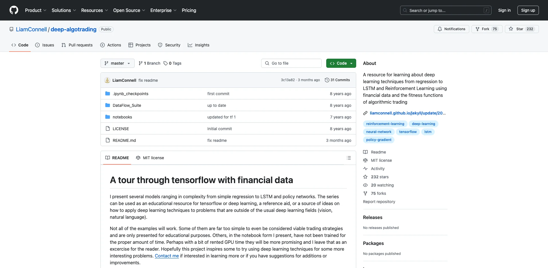Click the policy-gradient topic tag
The height and width of the screenshot is (268, 548).
(379, 140)
